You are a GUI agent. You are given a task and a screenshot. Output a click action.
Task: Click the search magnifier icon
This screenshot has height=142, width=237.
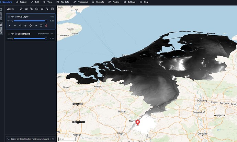9,139
